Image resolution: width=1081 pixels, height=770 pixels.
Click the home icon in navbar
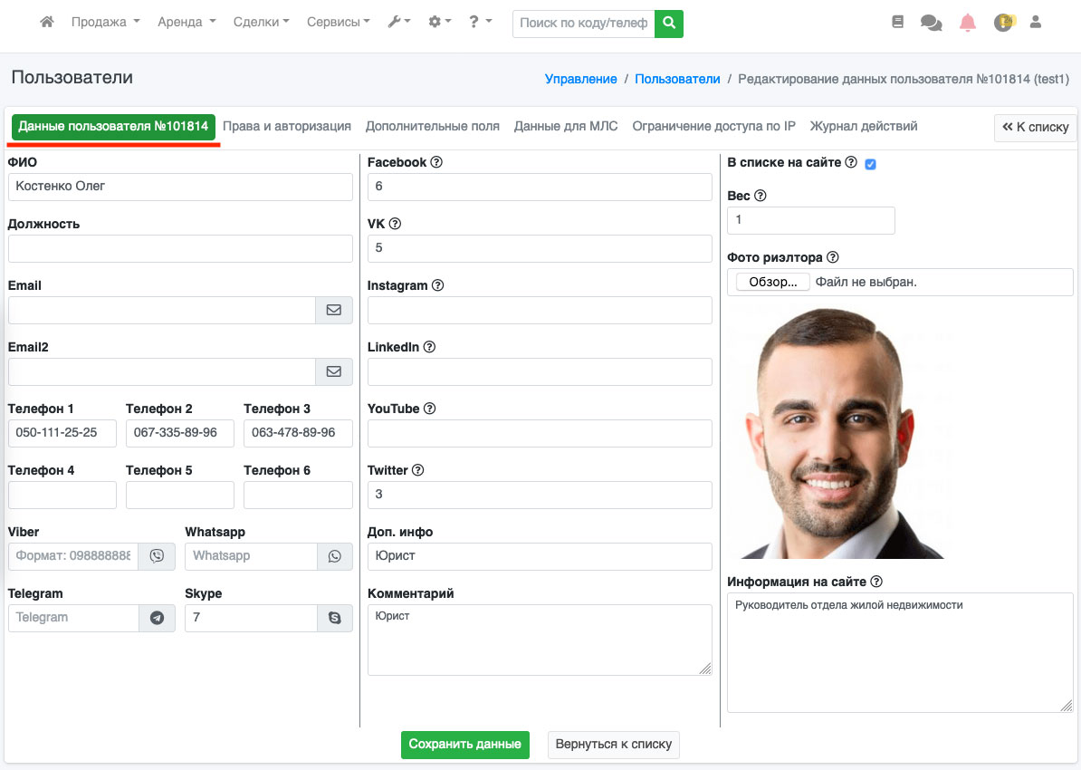pos(47,23)
